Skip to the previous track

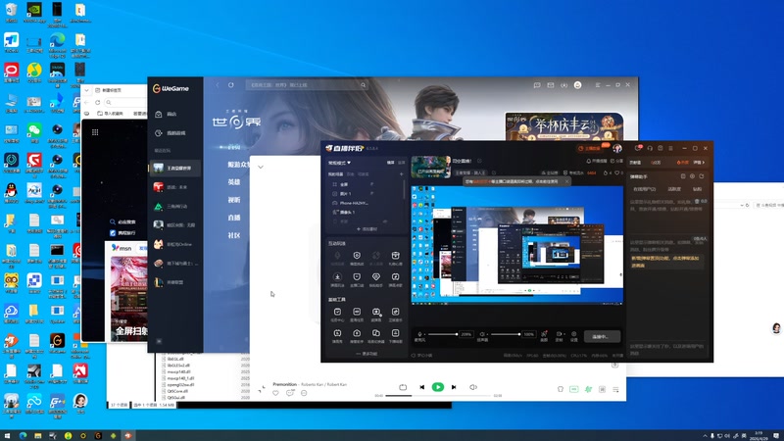pos(422,387)
